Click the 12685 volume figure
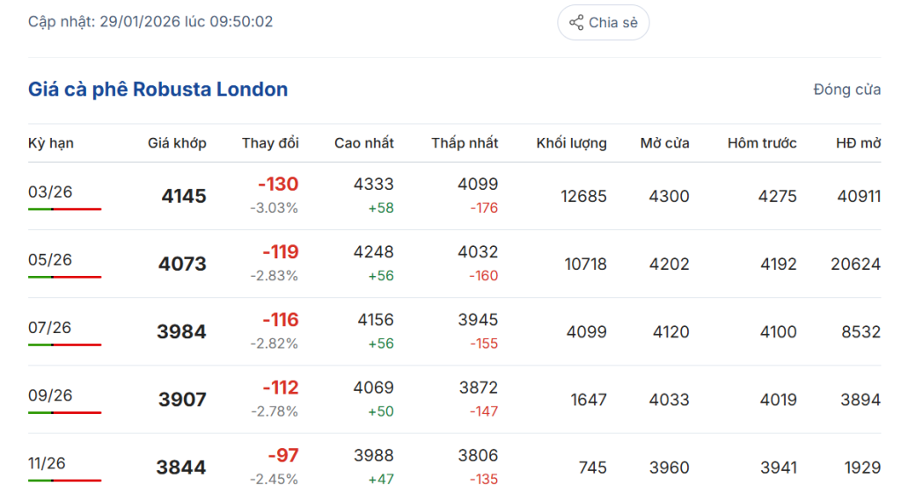 (x=583, y=197)
